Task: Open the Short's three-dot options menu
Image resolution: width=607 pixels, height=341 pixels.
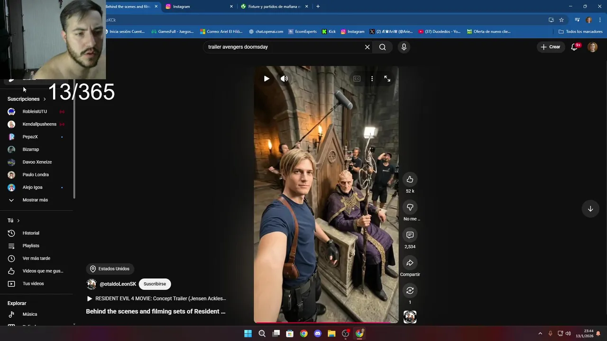Action: (372, 79)
